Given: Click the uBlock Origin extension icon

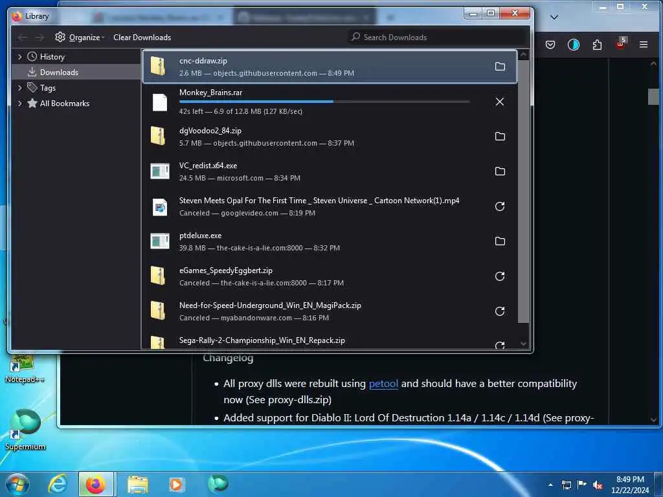Looking at the screenshot, I should coord(620,45).
